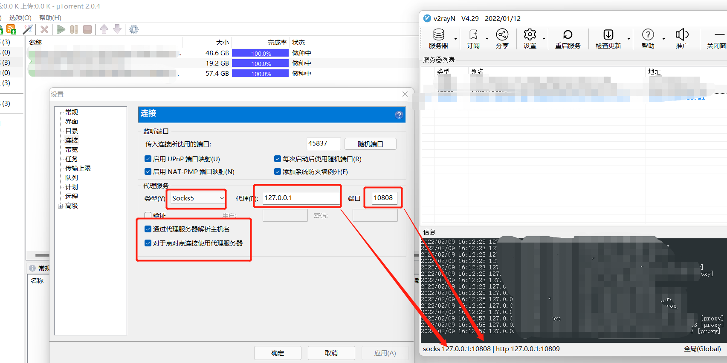
Task: Click the red Remove torrent X icon
Action: (44, 29)
